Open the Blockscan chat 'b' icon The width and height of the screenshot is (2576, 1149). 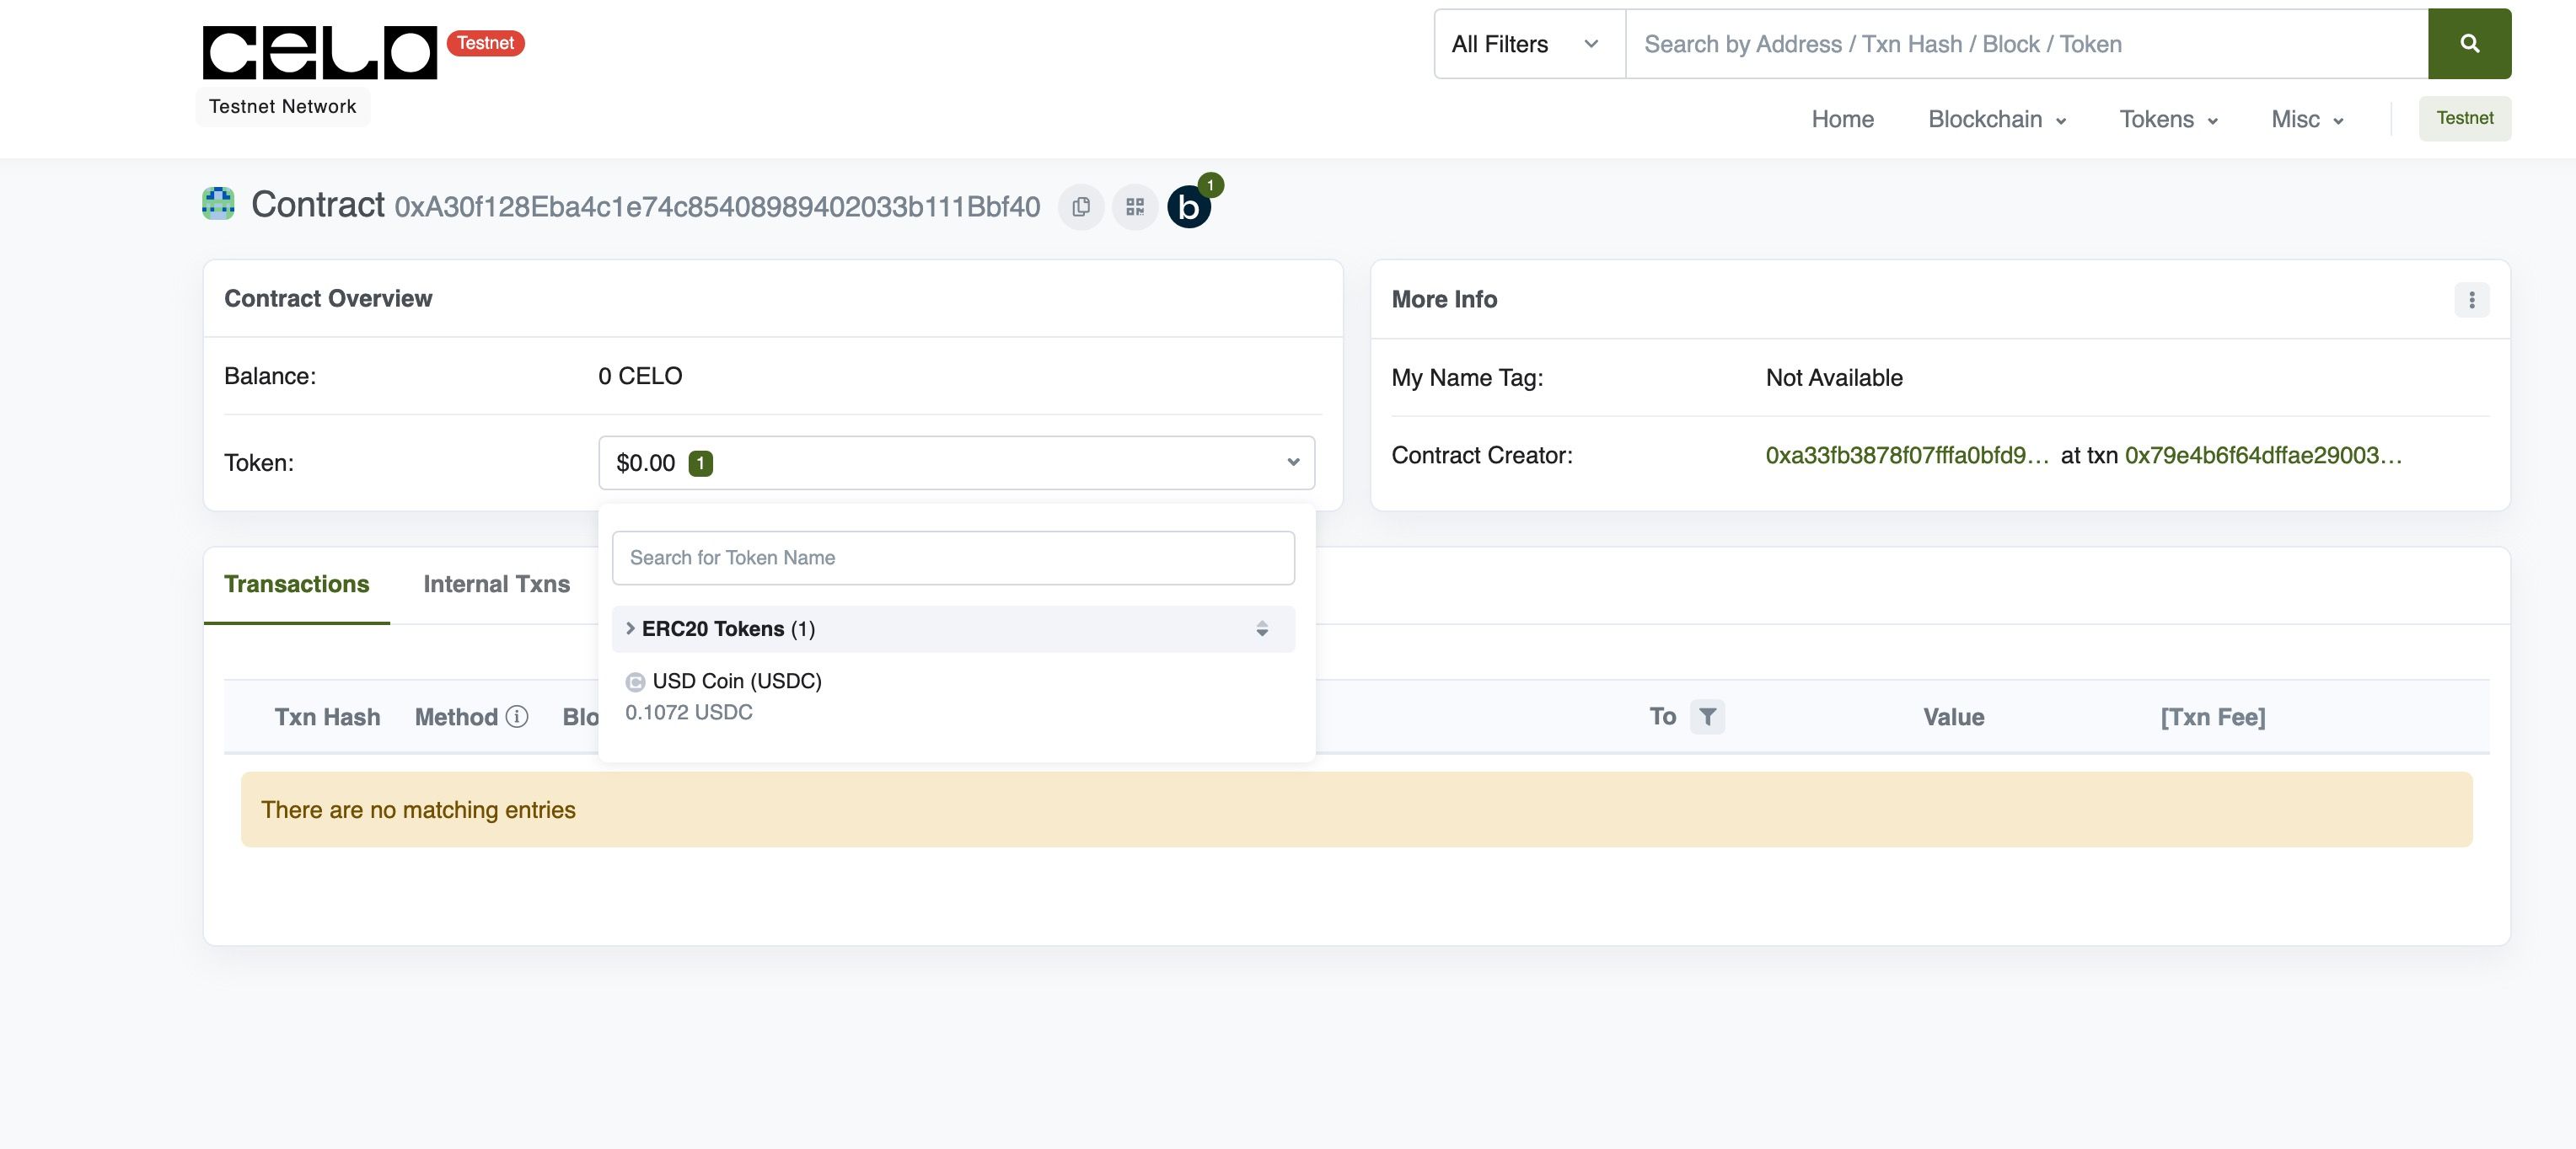click(x=1189, y=207)
